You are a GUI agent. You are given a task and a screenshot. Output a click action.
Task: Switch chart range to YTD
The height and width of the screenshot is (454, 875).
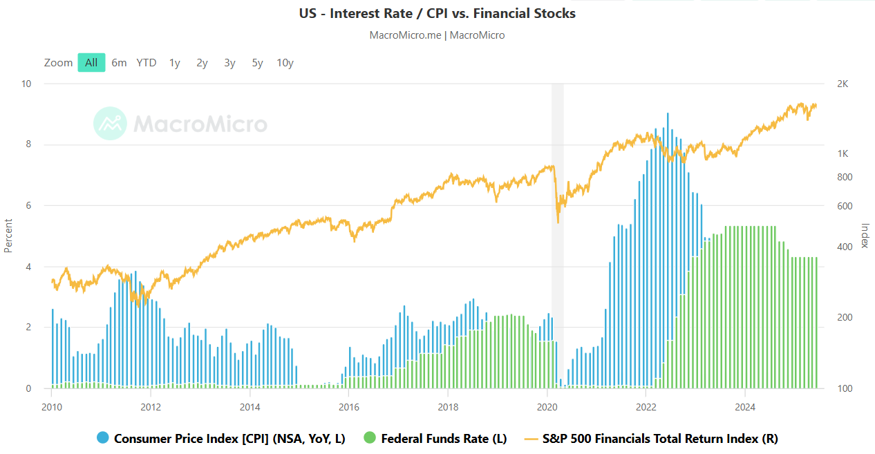pos(147,63)
